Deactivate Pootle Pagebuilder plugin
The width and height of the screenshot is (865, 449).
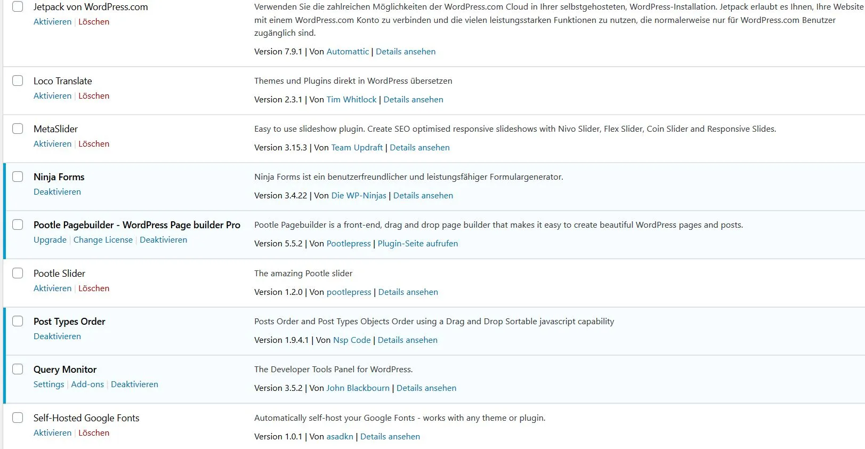(163, 240)
